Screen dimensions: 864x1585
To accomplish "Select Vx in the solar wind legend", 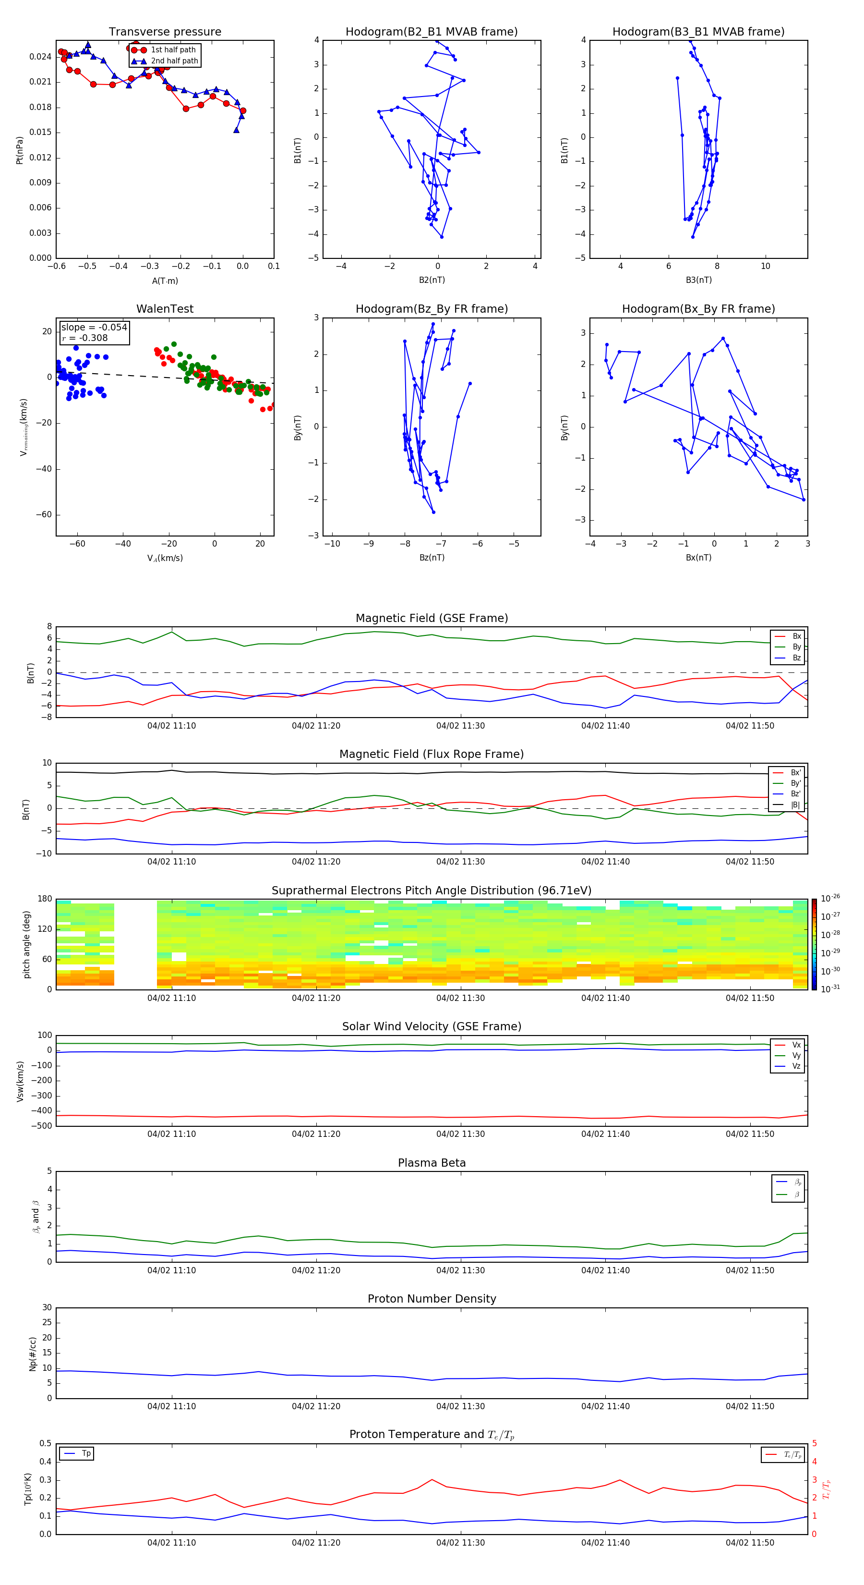I will pyautogui.click(x=788, y=1045).
